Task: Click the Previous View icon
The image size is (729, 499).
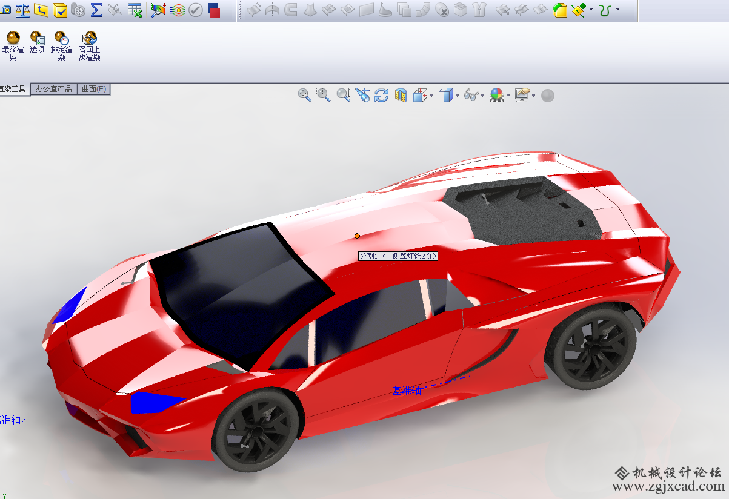Action: click(363, 95)
